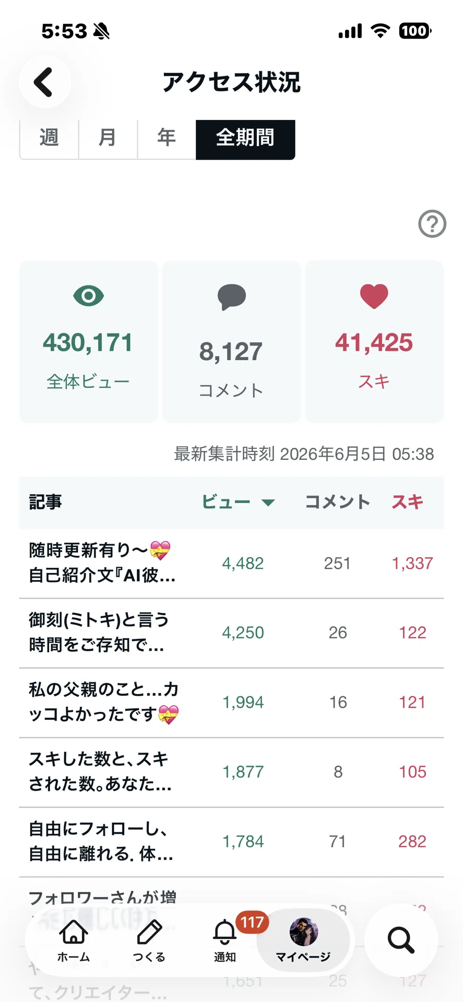
Task: Switch to the 年 yearly period
Action: click(x=167, y=139)
